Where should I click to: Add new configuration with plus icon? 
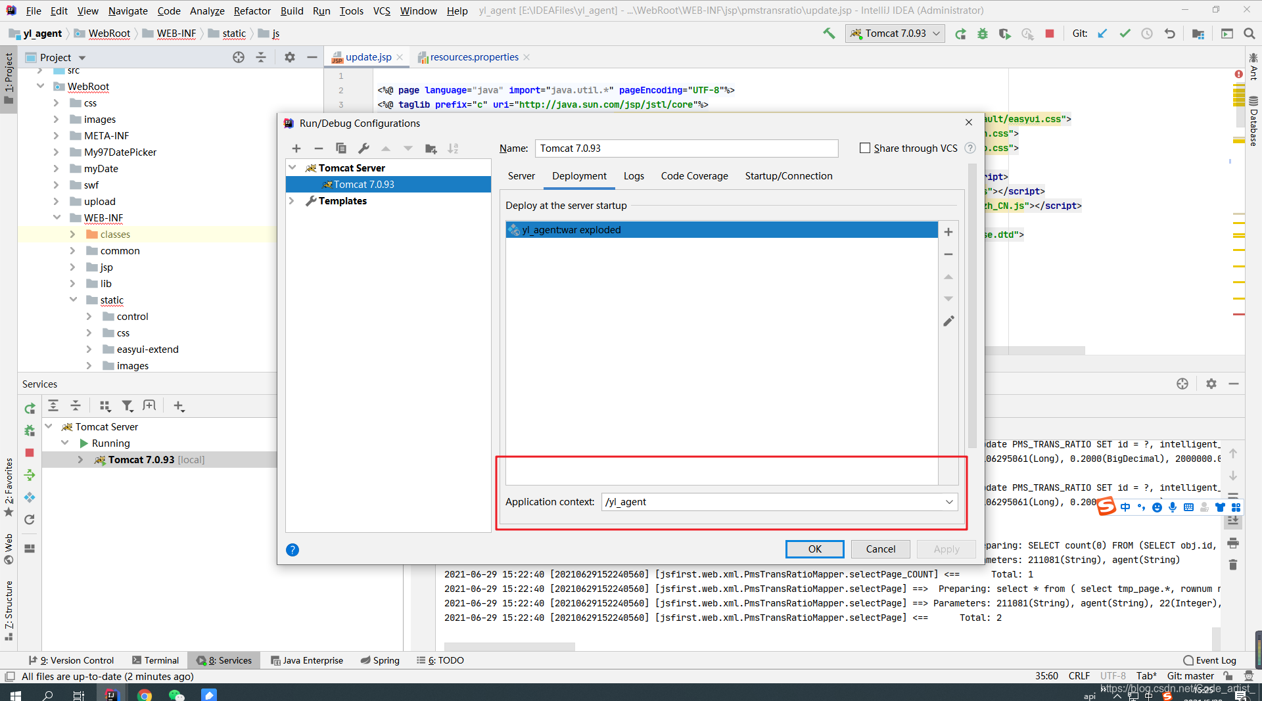pyautogui.click(x=296, y=148)
